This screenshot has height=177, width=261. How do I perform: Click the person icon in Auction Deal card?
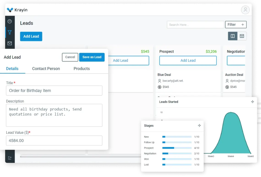pos(227,81)
